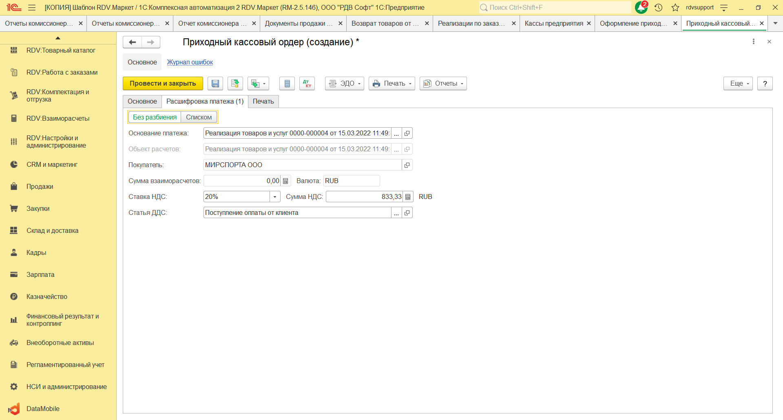This screenshot has width=783, height=420.
Task: Open the 1C main menu logo
Action: tap(14, 7)
